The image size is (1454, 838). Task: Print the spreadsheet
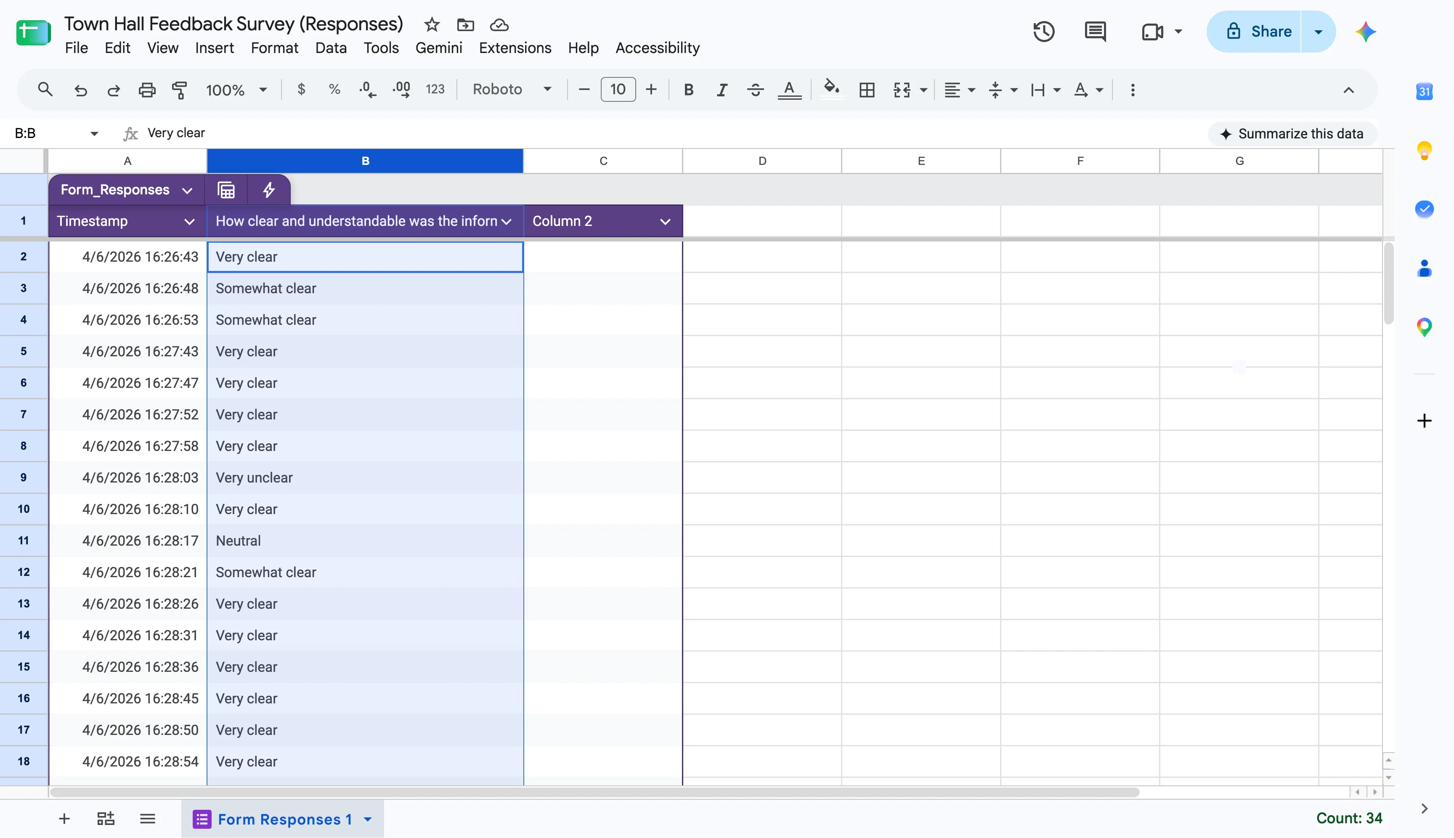click(147, 90)
